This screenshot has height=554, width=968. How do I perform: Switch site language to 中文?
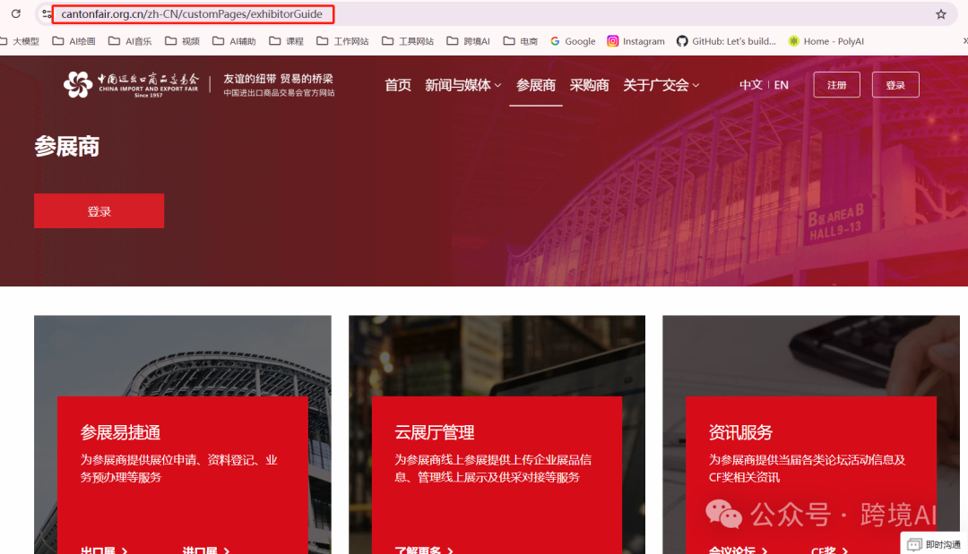751,85
